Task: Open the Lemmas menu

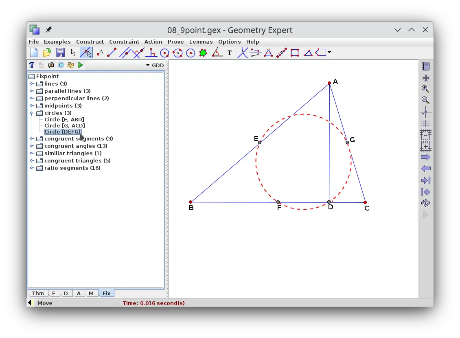Action: pos(201,42)
